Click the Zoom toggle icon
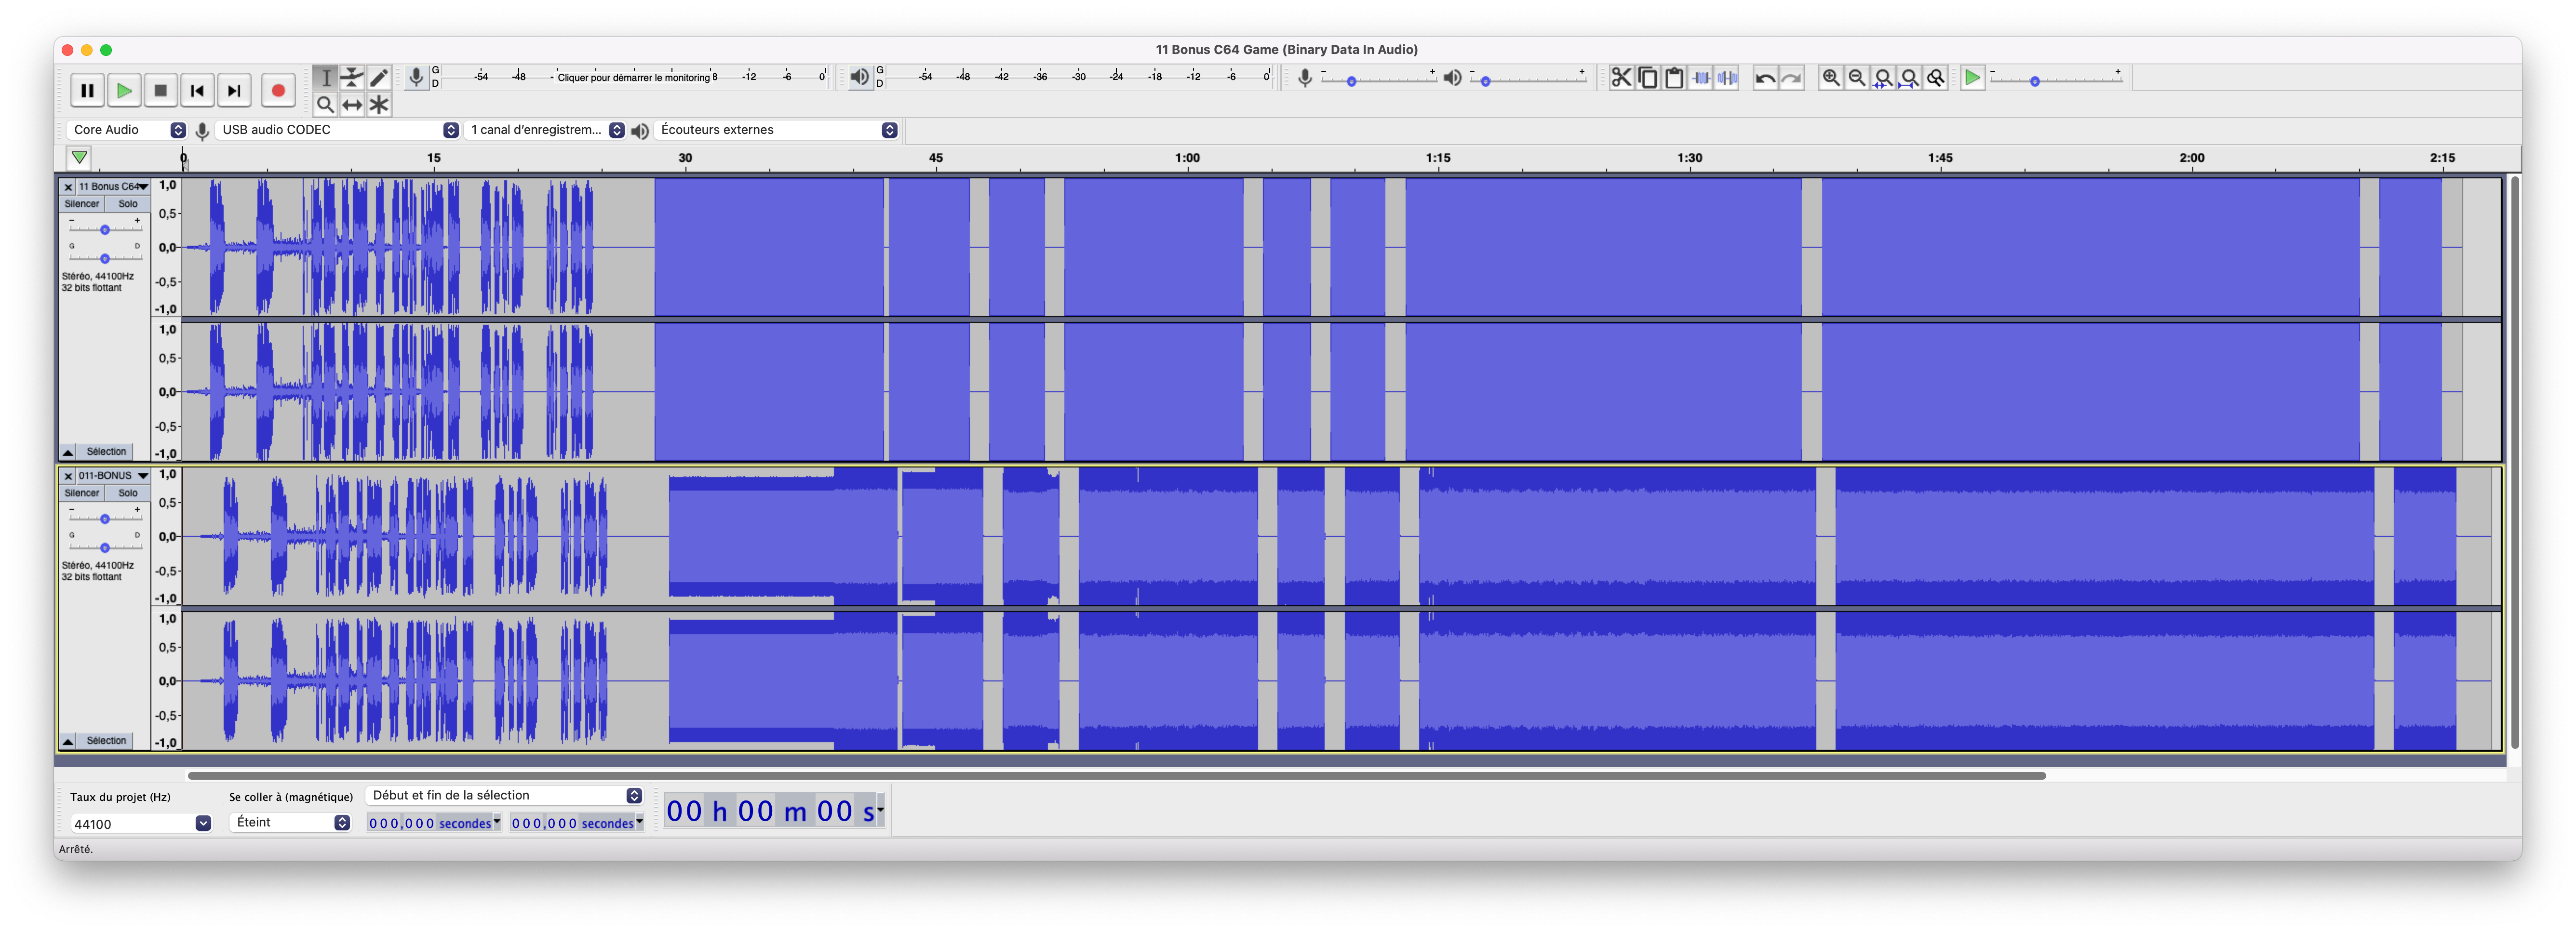This screenshot has width=2576, height=932. click(x=1936, y=78)
